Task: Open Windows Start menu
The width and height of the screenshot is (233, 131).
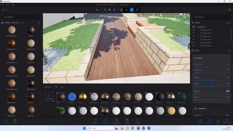Action: tap(84, 128)
